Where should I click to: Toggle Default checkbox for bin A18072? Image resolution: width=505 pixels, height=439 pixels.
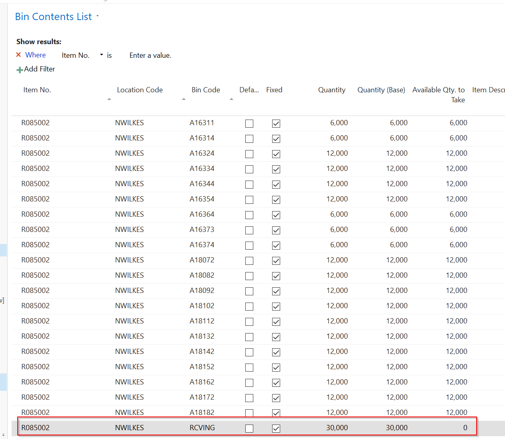249,261
